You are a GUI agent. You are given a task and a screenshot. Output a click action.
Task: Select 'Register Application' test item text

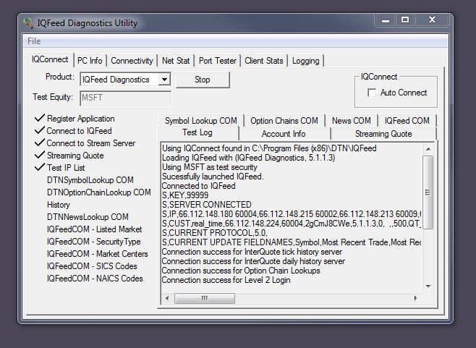[81, 119]
